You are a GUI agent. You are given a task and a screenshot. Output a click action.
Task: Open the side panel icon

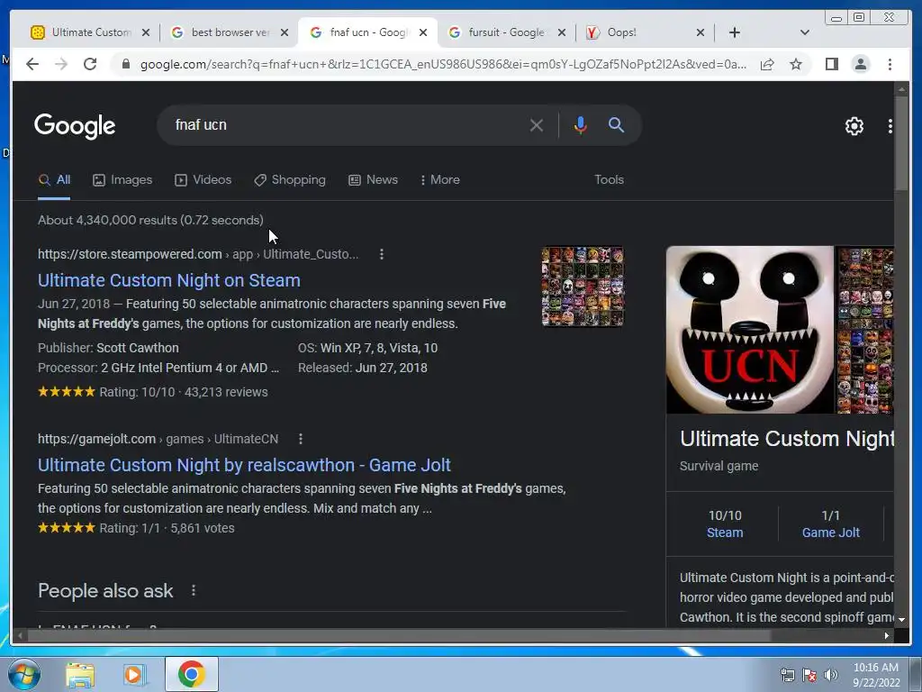tap(831, 64)
